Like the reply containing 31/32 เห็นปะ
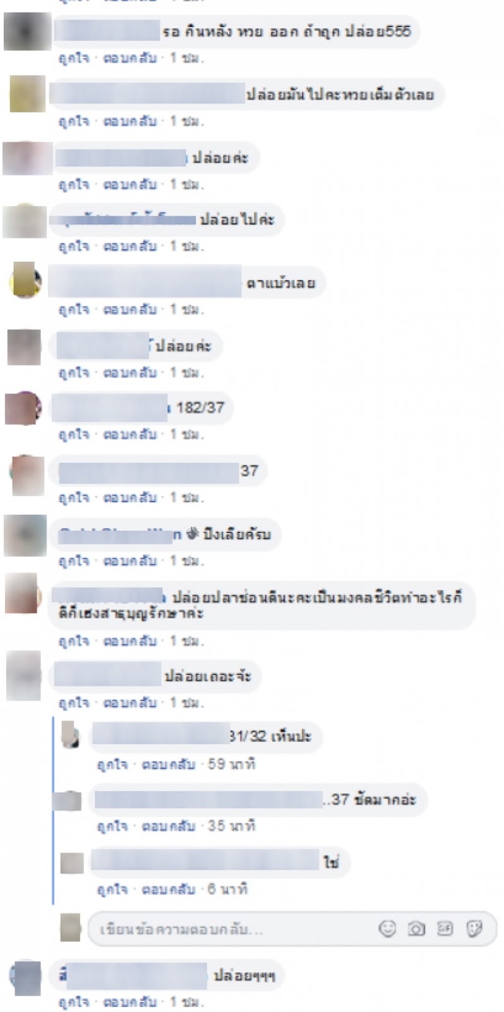This screenshot has height=1012, width=504. [112, 764]
